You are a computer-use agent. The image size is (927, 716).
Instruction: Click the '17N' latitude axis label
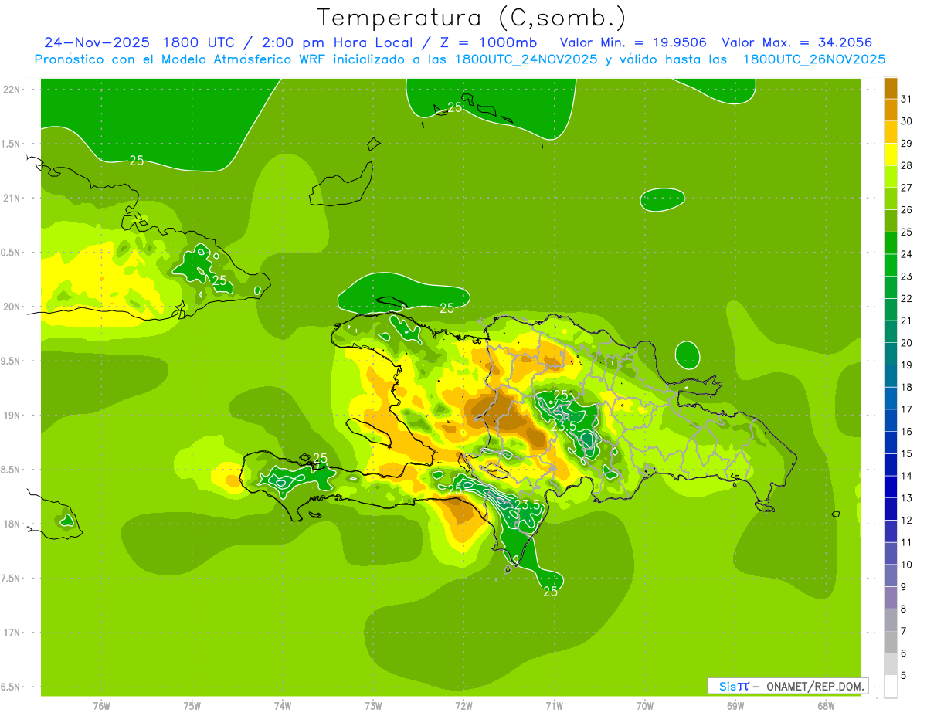[12, 633]
